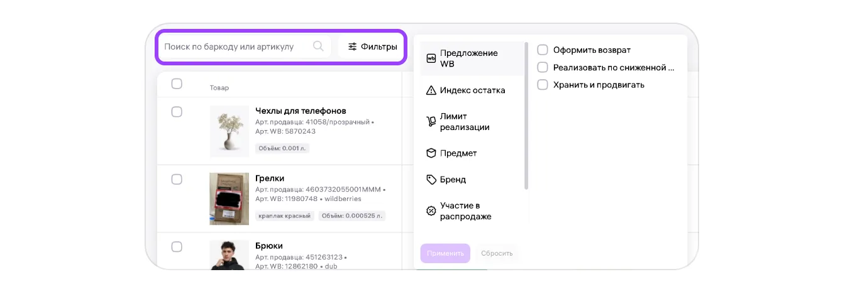Click the tag icon beside Бренд
This screenshot has height=294, width=845.
[x=431, y=180]
